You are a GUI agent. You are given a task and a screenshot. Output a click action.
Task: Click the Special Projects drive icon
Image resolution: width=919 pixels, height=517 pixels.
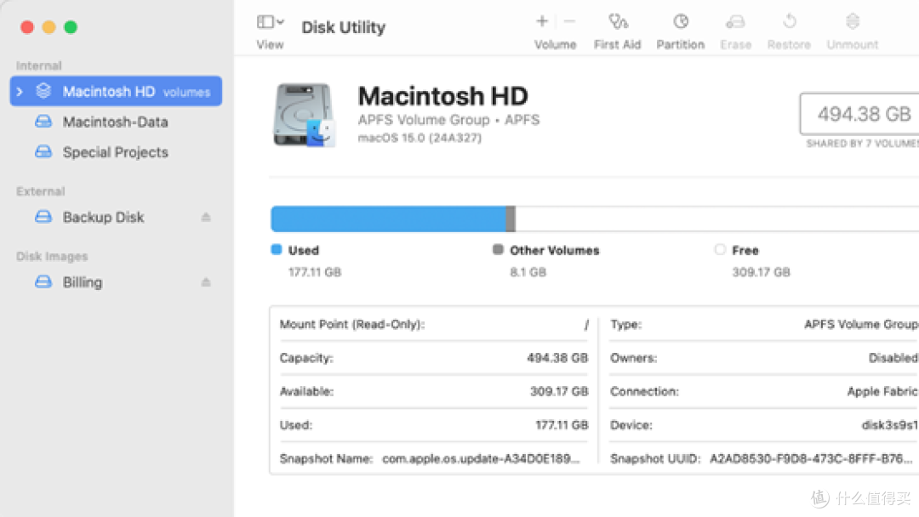[x=43, y=151]
